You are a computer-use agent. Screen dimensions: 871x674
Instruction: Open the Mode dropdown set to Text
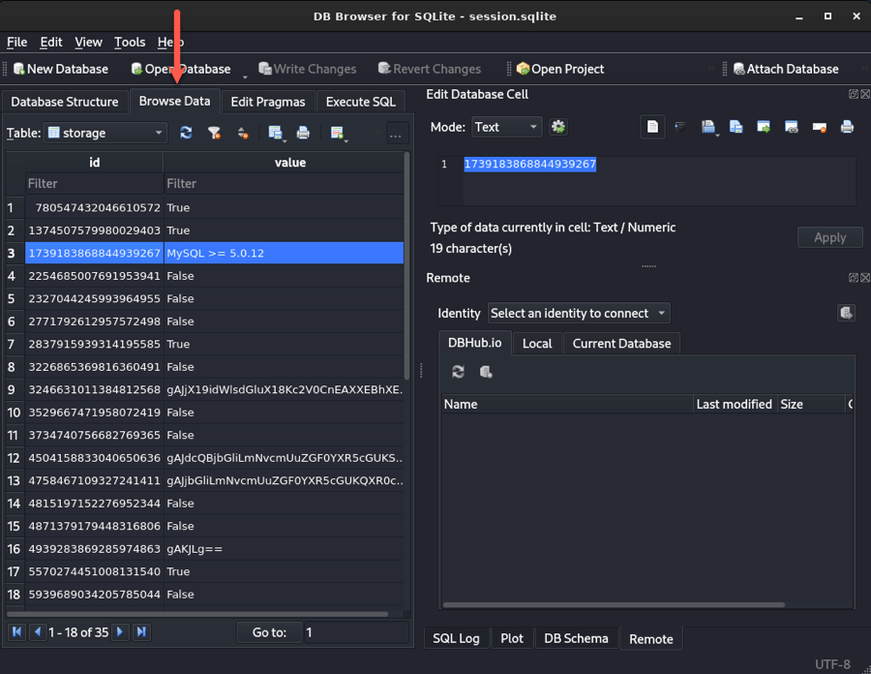coord(506,127)
